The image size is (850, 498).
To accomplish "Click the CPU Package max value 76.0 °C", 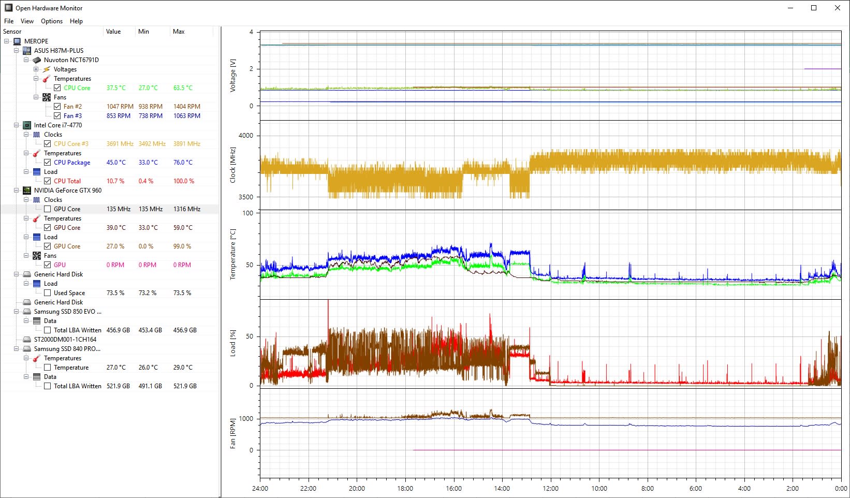I will pos(183,163).
